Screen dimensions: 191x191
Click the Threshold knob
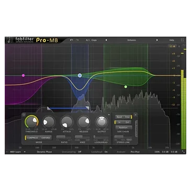pos(31,121)
